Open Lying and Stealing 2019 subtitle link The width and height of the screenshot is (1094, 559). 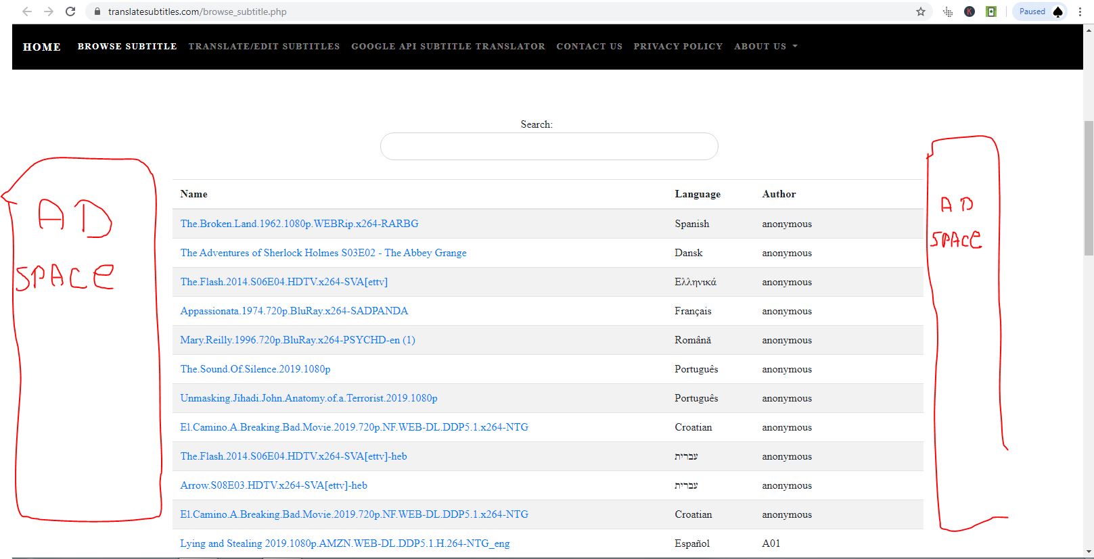pos(345,543)
